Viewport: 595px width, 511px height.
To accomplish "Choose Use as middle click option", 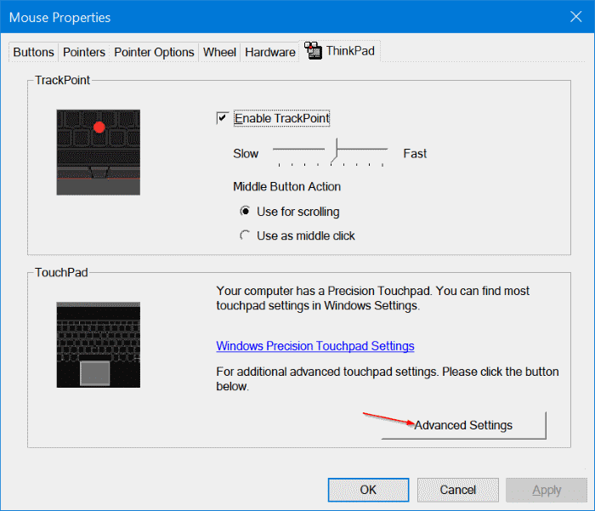I will coord(245,236).
